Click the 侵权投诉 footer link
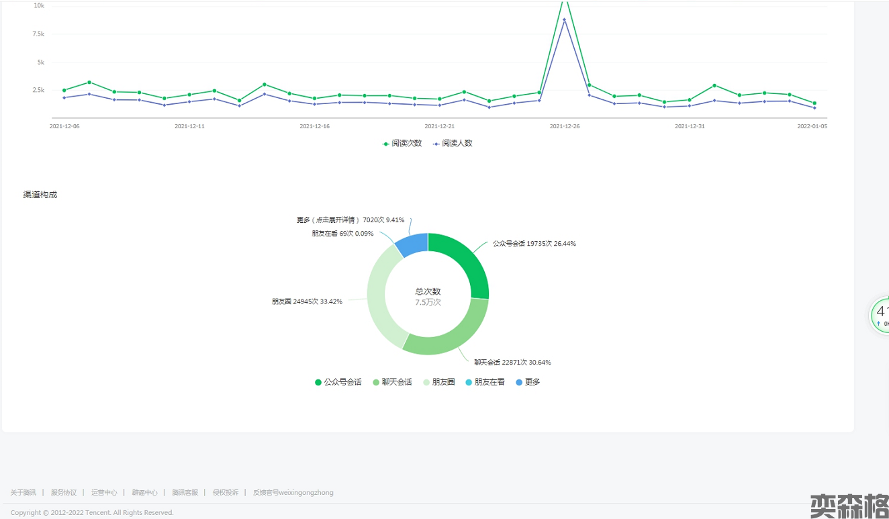The height and width of the screenshot is (519, 889). click(226, 493)
